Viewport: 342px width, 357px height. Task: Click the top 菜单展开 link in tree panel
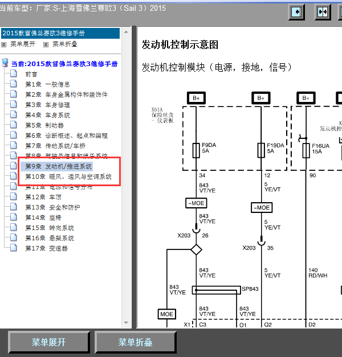click(x=23, y=44)
